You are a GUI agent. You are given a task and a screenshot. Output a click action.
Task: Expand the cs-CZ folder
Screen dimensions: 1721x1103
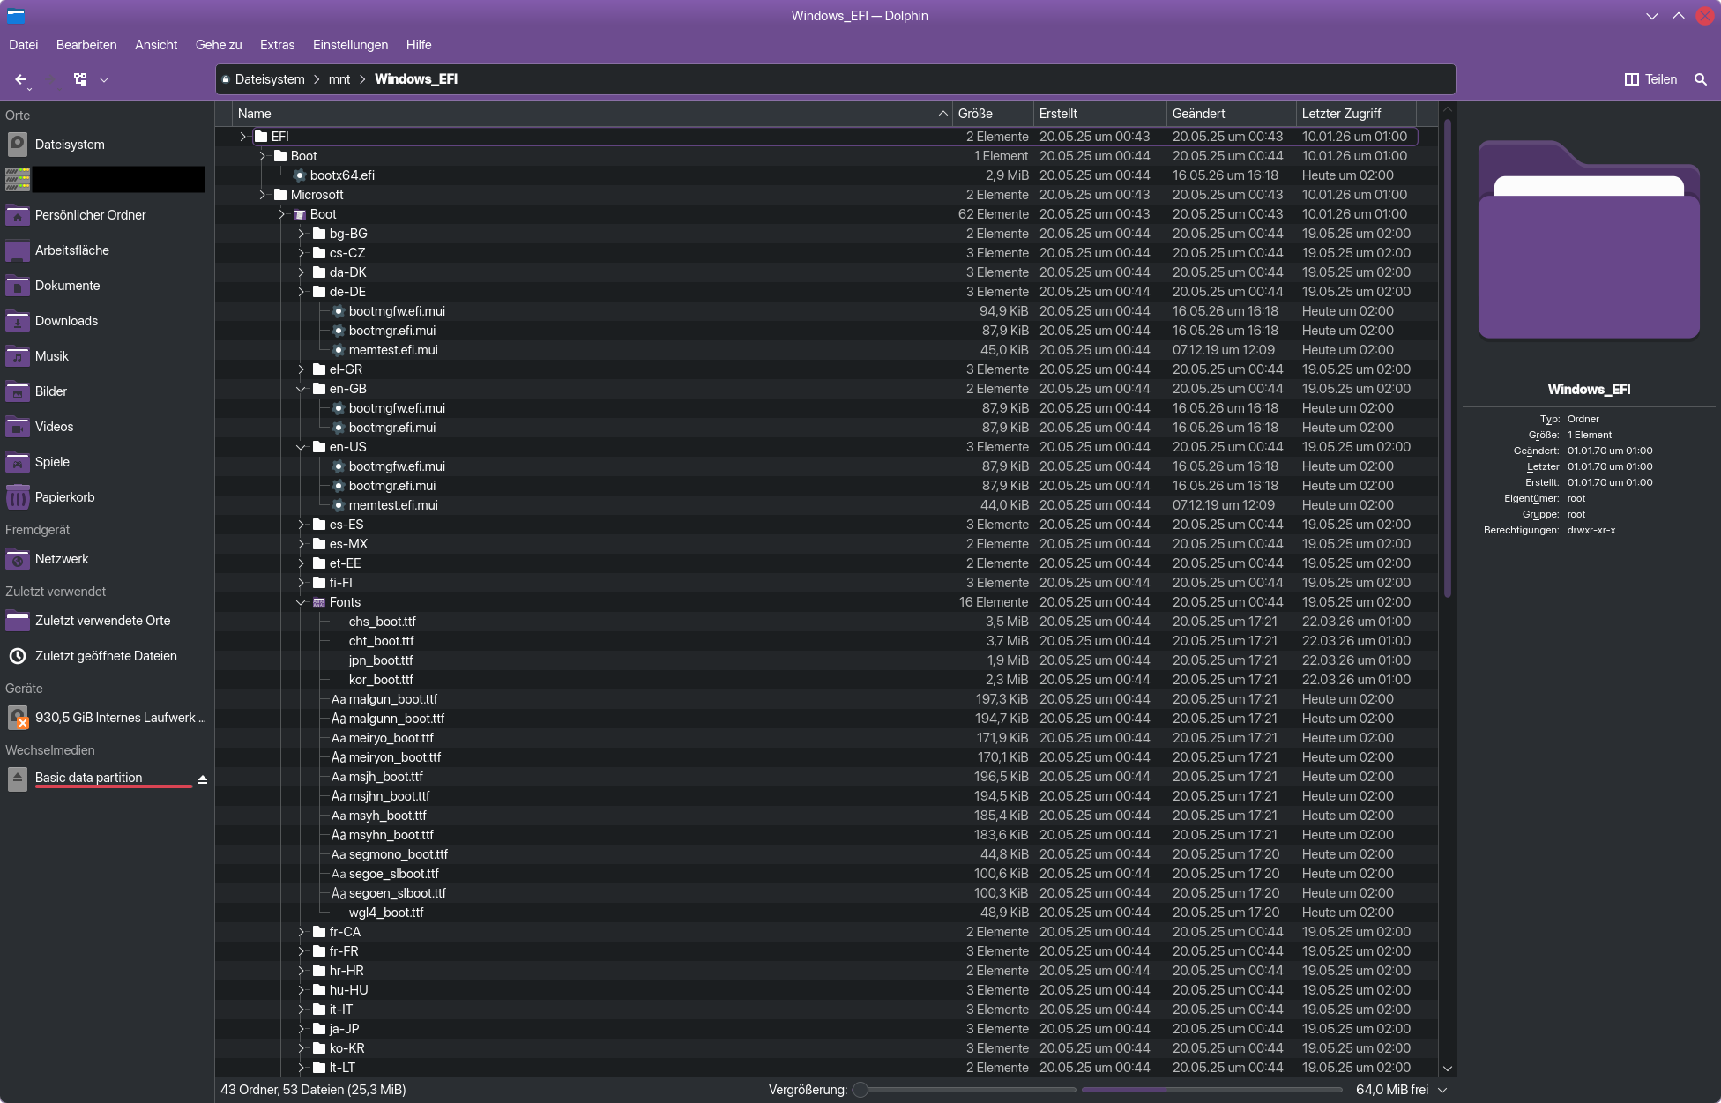(x=301, y=253)
